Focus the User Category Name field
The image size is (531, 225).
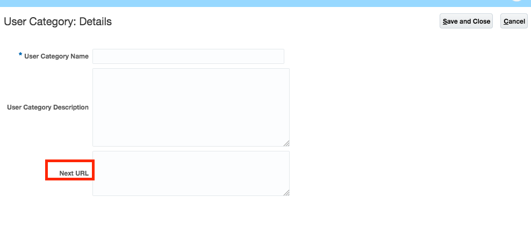pos(188,56)
